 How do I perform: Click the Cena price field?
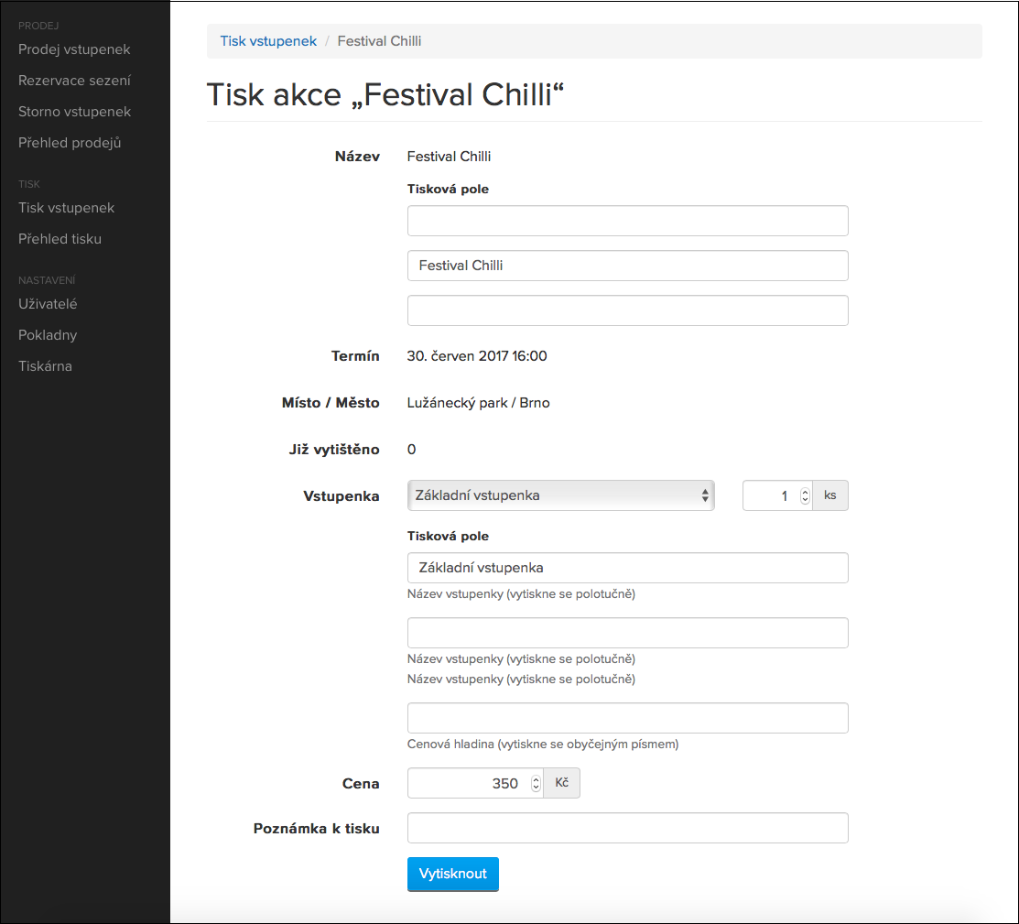point(467,783)
